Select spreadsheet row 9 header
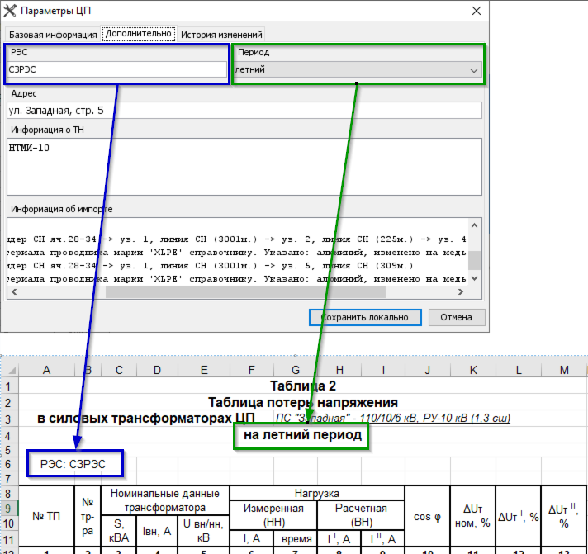This screenshot has height=554, width=588. 8,509
